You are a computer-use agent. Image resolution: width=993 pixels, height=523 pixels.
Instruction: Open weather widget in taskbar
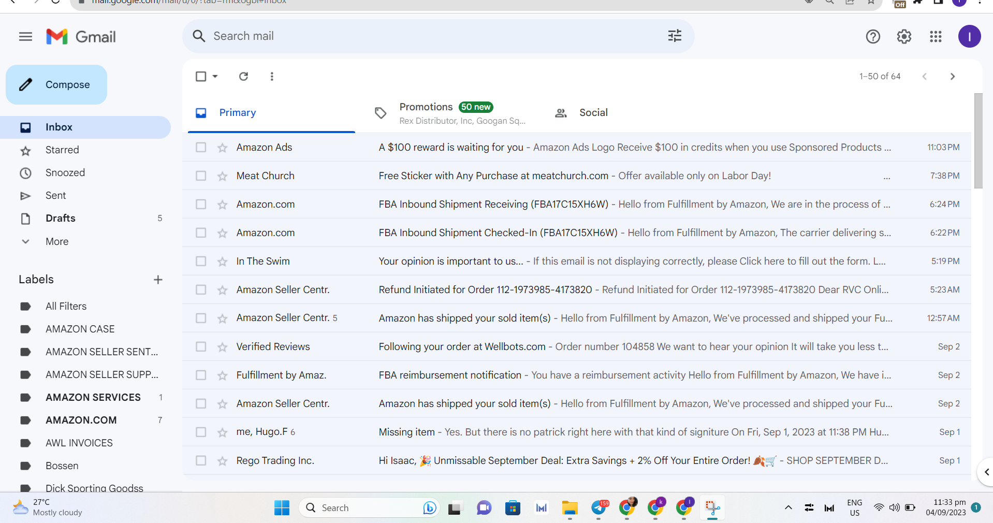tap(48, 507)
